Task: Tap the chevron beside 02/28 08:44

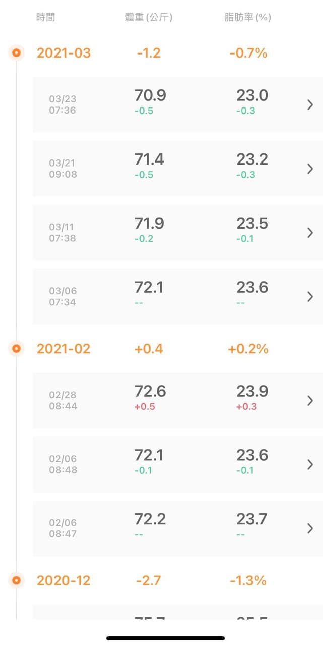Action: (x=310, y=401)
